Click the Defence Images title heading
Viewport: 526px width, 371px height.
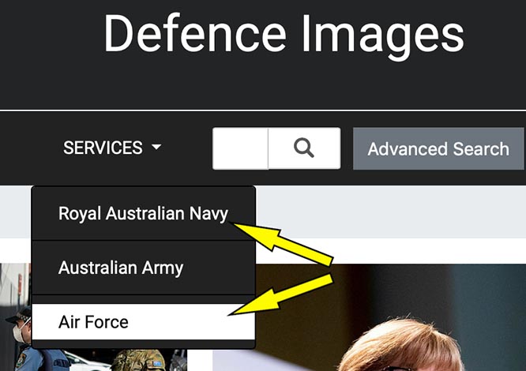(284, 36)
